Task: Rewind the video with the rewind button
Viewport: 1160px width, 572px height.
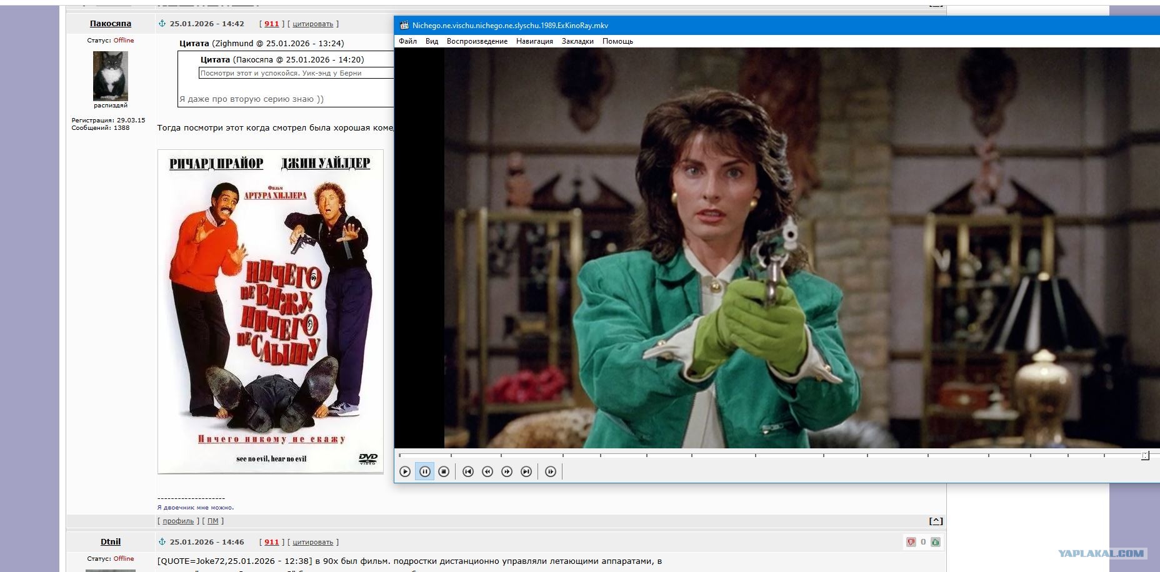Action: 487,471
